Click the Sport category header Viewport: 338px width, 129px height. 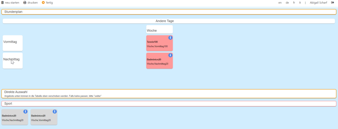pyautogui.click(x=169, y=104)
